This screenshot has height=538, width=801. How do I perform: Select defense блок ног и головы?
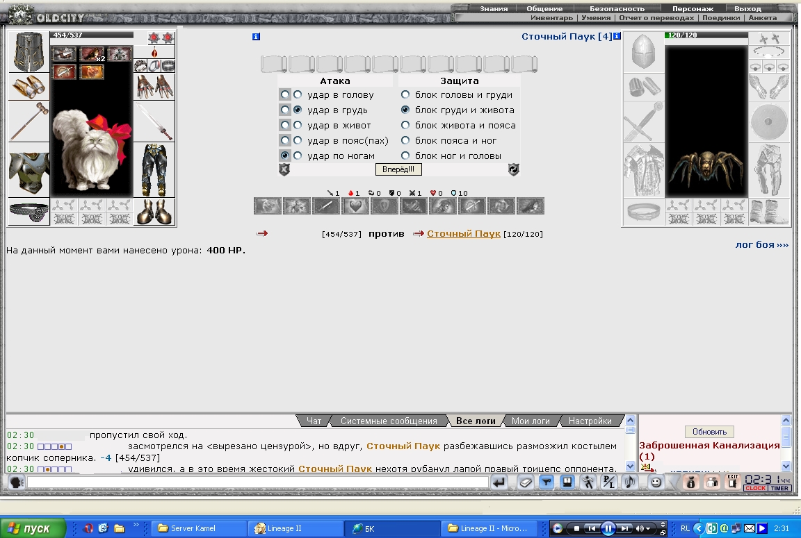[x=405, y=155]
